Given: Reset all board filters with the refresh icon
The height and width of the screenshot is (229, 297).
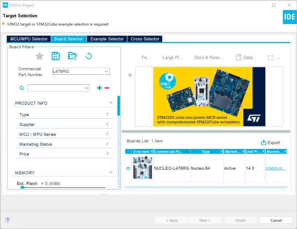Looking at the screenshot, I should pos(89,56).
